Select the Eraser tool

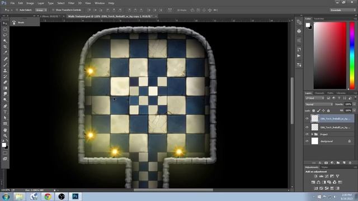click(5, 82)
